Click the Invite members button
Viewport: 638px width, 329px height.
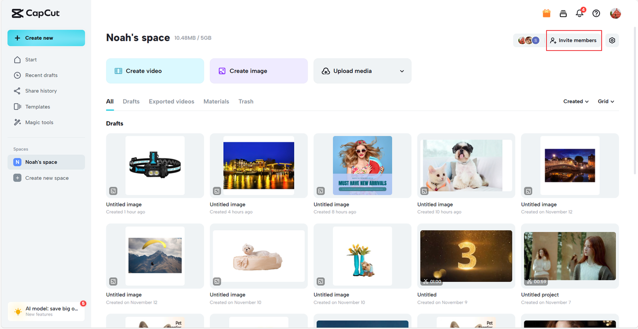point(574,40)
